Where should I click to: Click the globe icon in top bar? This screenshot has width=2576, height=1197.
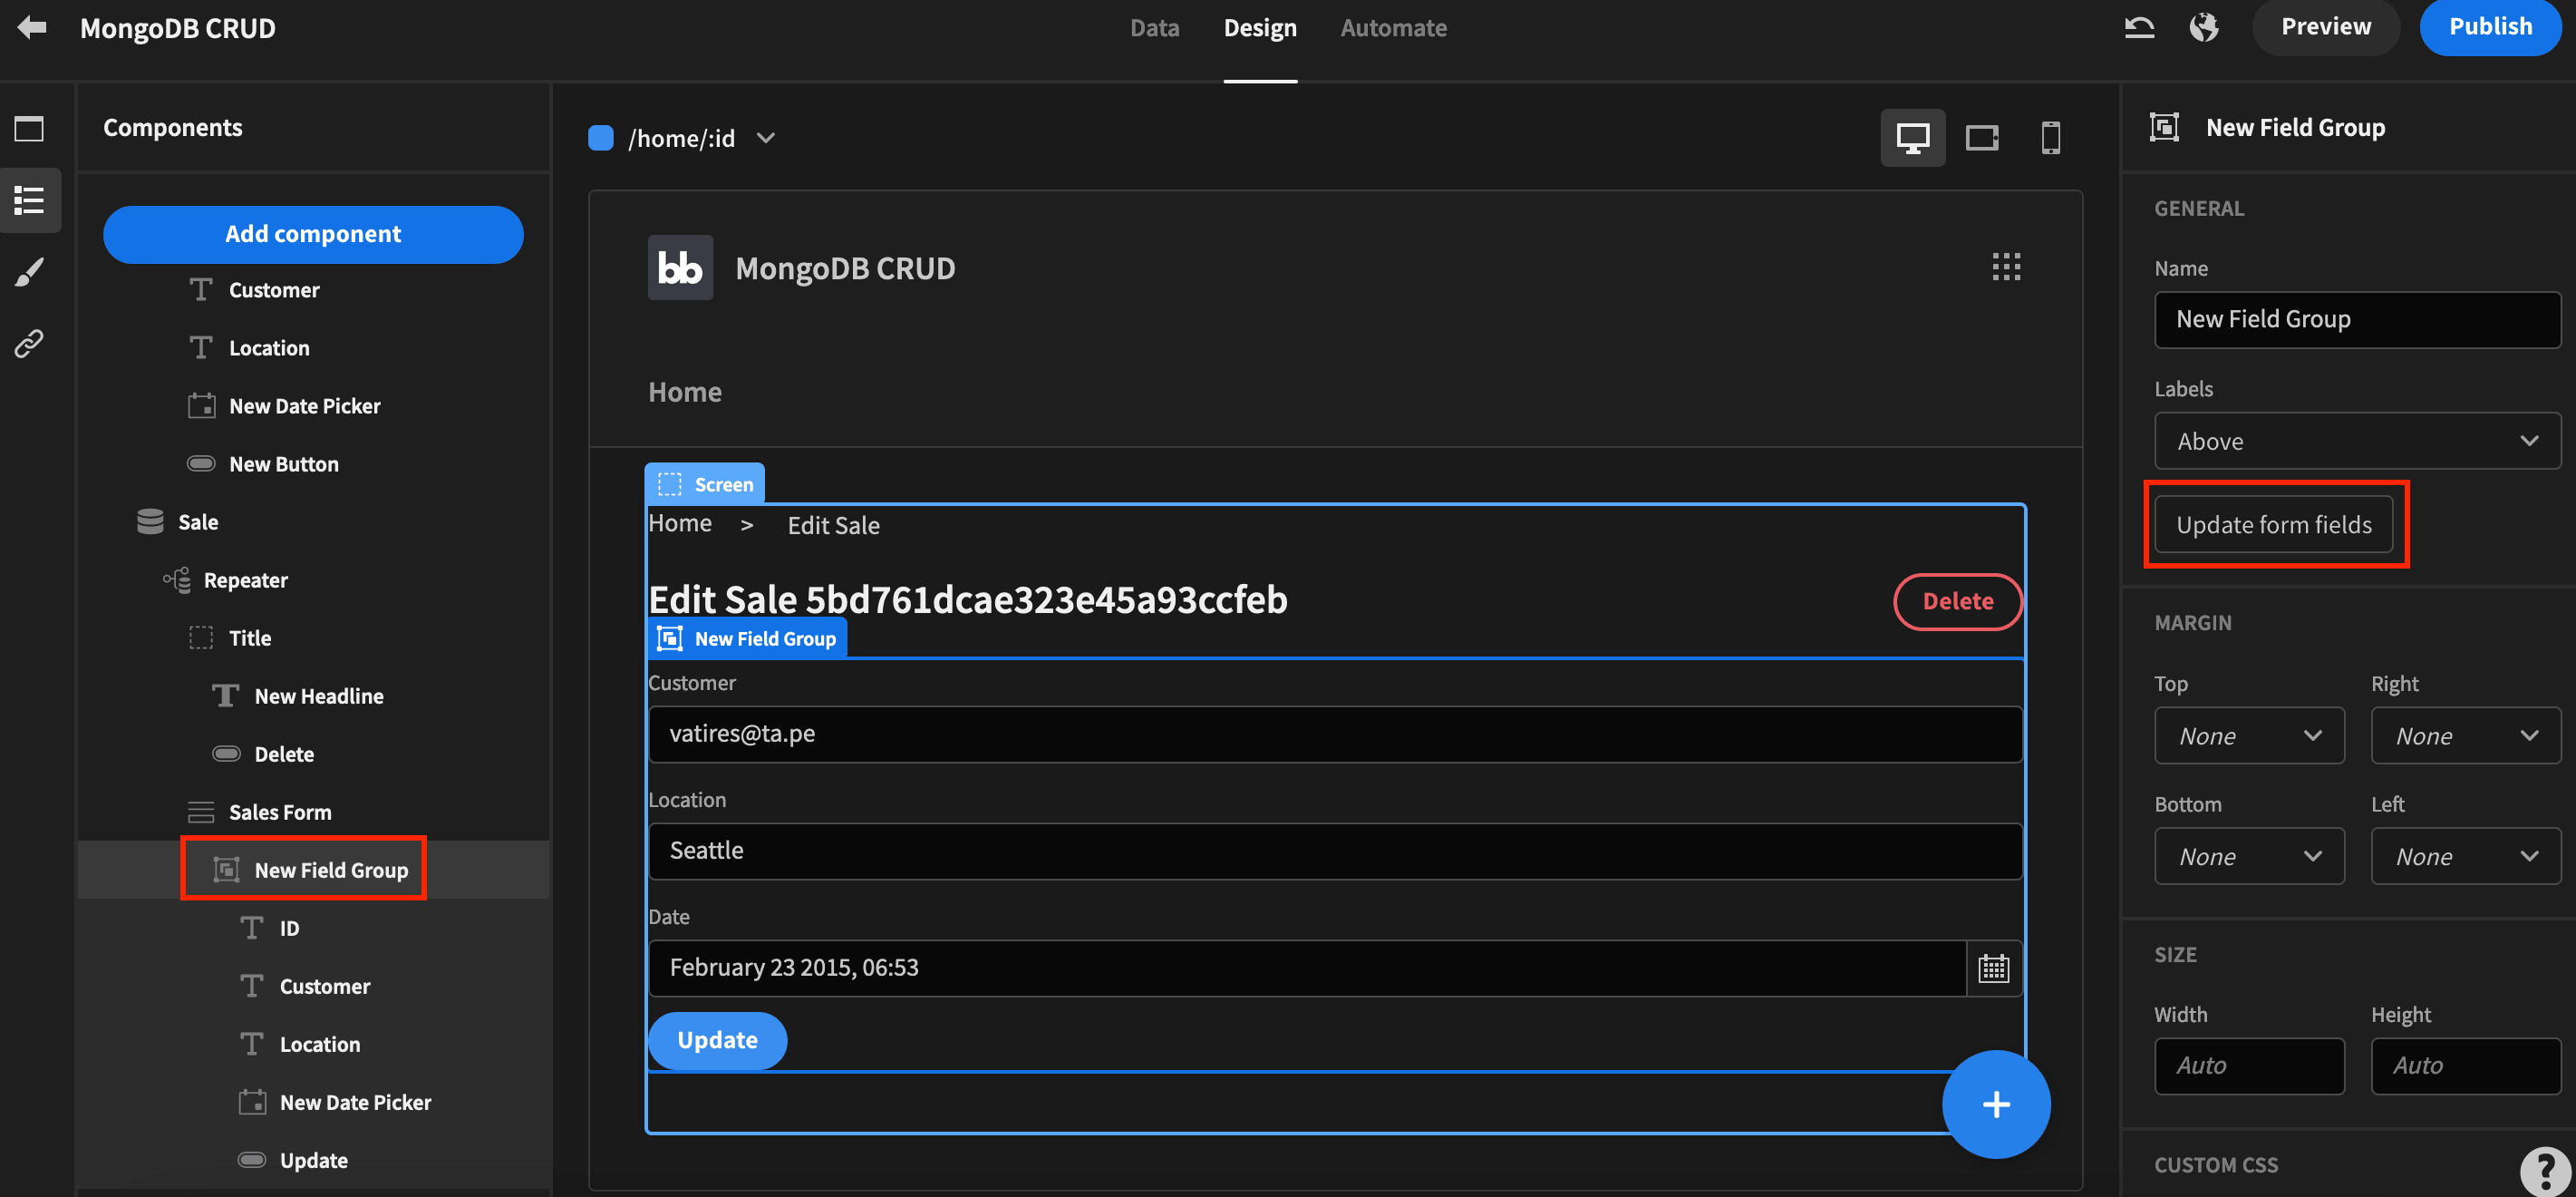pos(2204,27)
